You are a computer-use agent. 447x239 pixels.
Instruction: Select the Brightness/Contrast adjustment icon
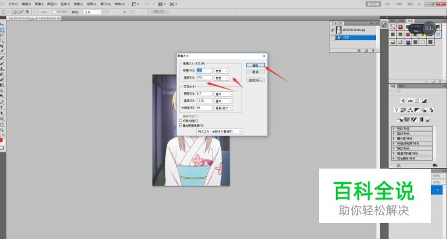click(x=403, y=101)
